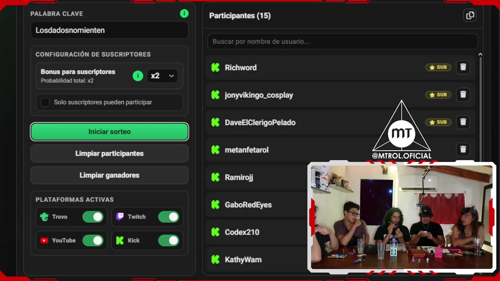Open the x2 bonus multiplier dropdown
The width and height of the screenshot is (500, 281).
coord(162,76)
